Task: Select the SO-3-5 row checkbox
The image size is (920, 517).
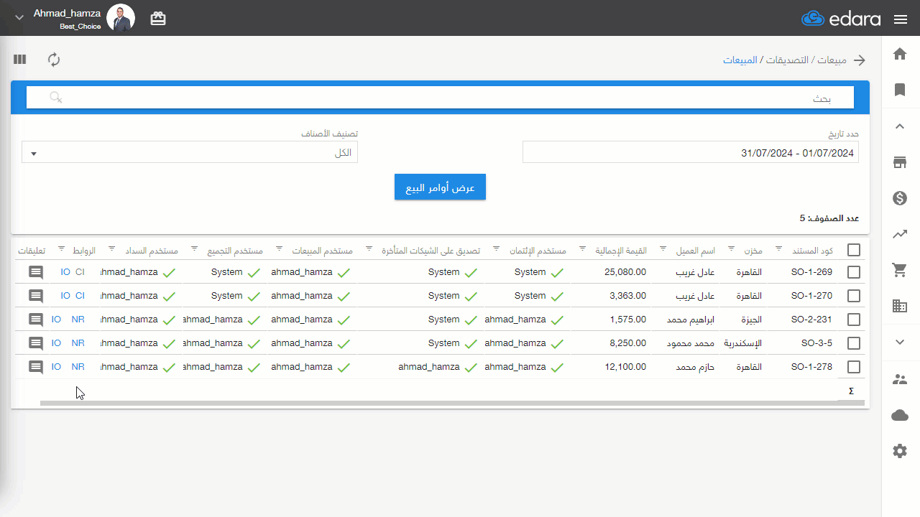Action: pos(854,343)
